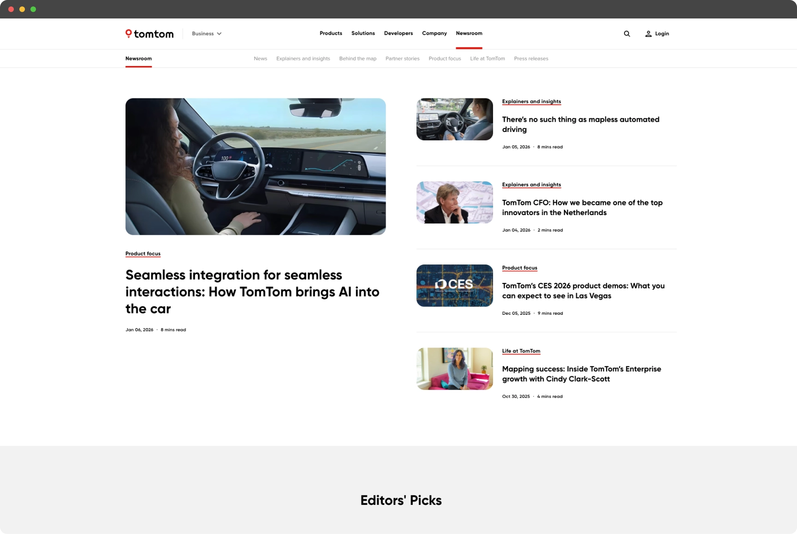Image resolution: width=797 pixels, height=534 pixels.
Task: Click the green window maximize button
Action: [x=33, y=9]
